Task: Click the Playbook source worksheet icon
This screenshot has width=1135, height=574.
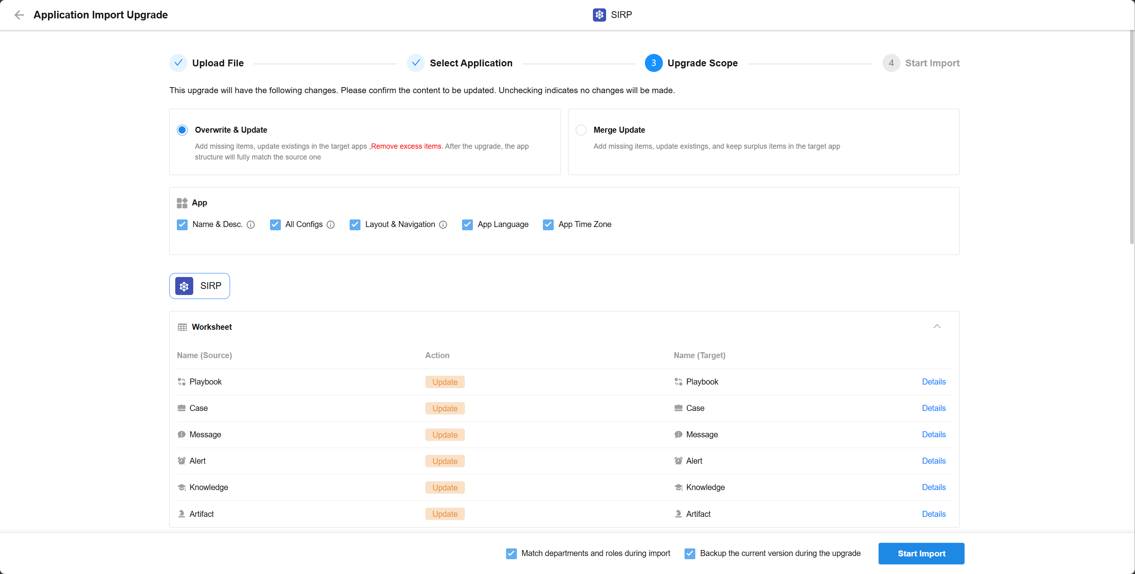Action: click(x=182, y=382)
